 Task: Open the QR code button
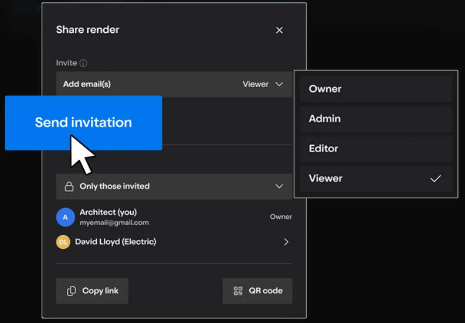click(x=257, y=291)
